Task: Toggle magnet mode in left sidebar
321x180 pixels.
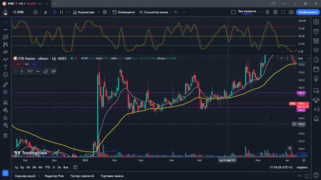Action: (x=6, y=102)
